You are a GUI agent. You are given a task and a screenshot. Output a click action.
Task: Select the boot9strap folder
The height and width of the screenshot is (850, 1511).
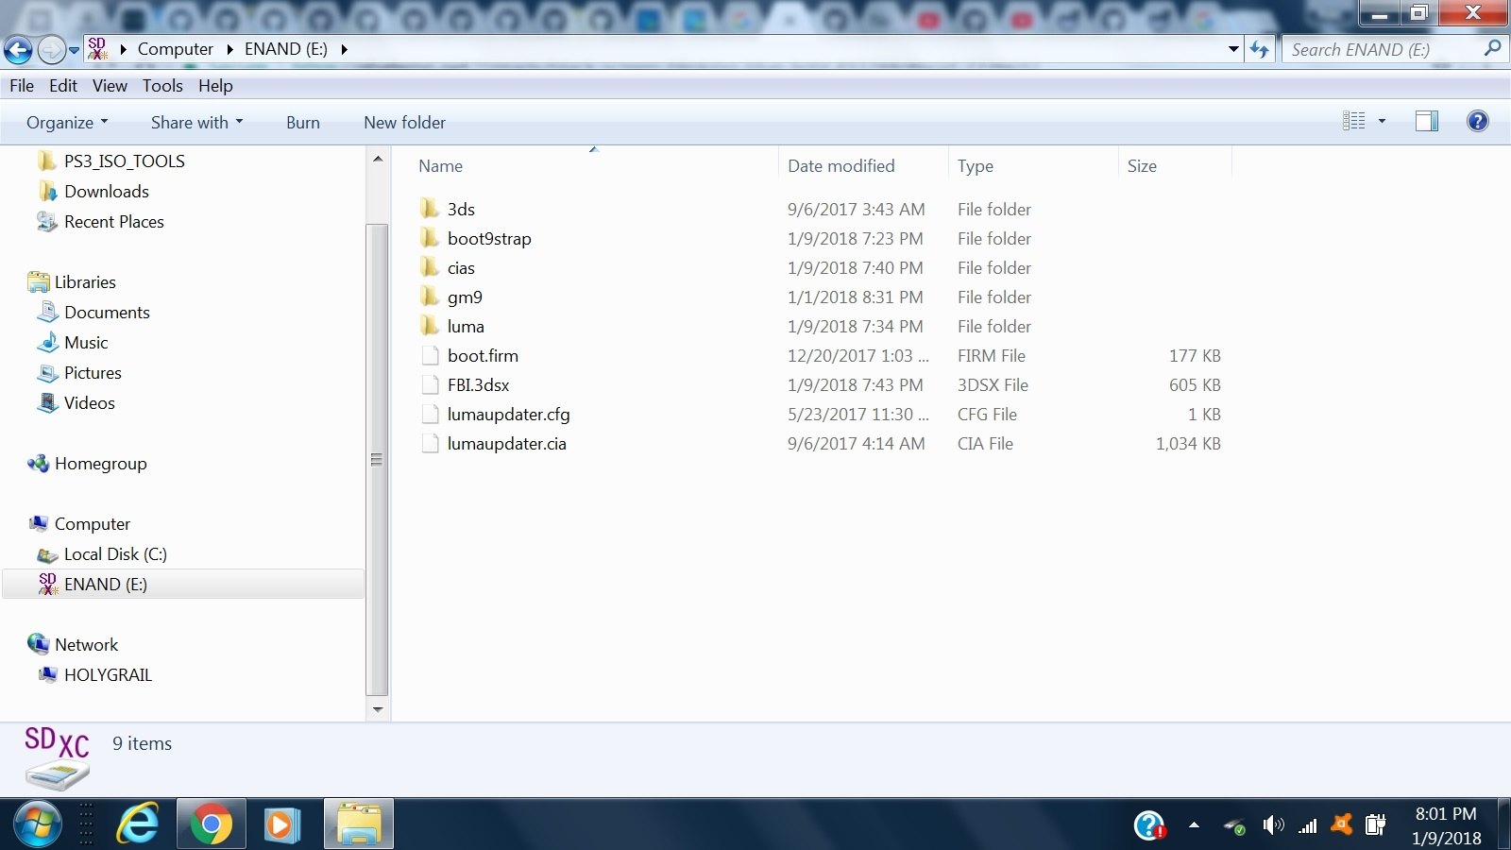tap(489, 239)
